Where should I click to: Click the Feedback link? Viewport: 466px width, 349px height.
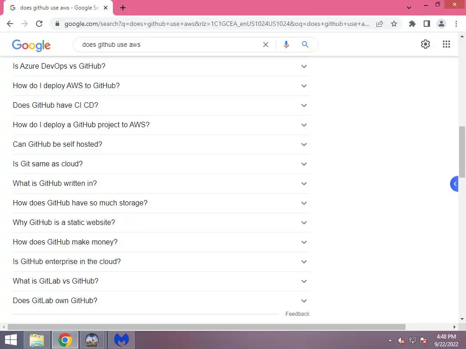(x=297, y=314)
